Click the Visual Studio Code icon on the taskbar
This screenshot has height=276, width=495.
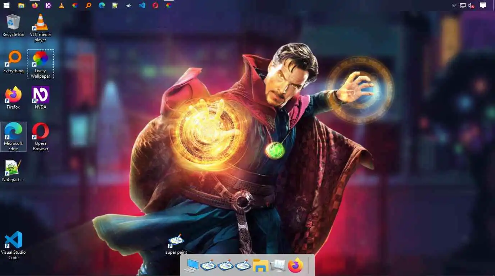click(142, 5)
